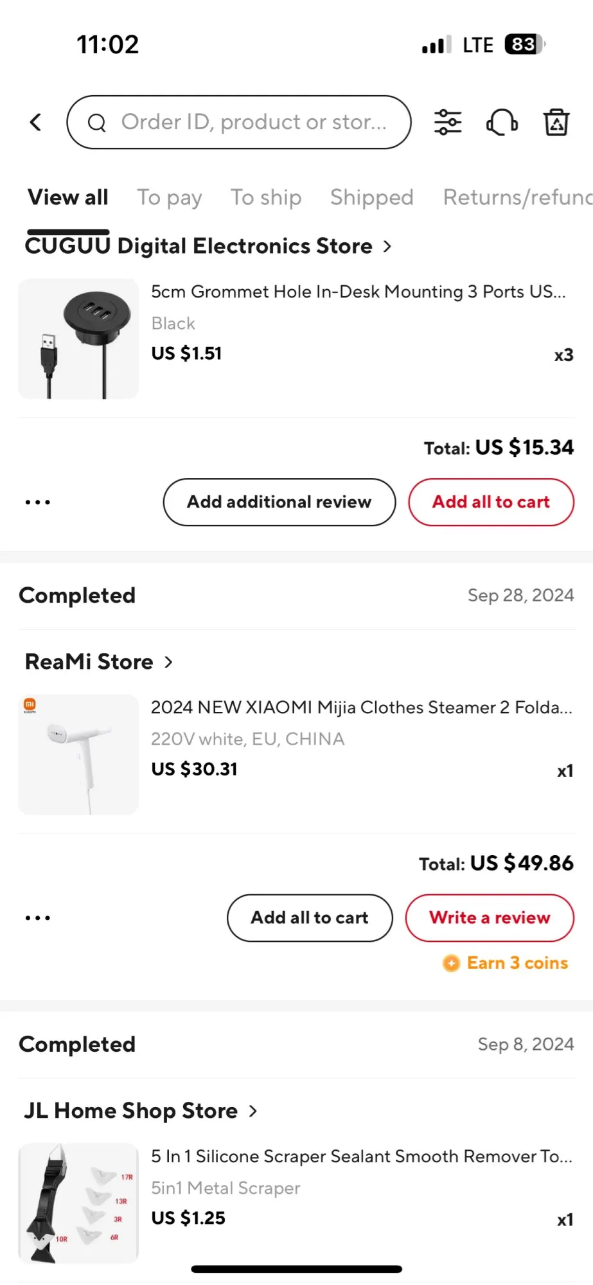Select the To ship tab
Screen dimensions: 593x1285
pos(266,197)
